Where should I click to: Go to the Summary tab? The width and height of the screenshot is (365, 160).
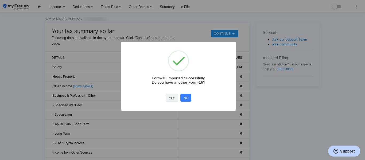(167, 7)
